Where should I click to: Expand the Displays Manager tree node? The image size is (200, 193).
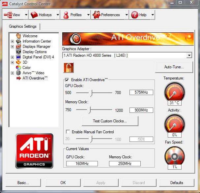12,47
